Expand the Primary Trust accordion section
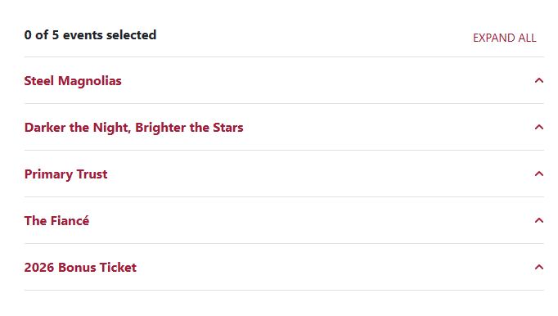Screen dimensions: 558x316 [x=284, y=174]
